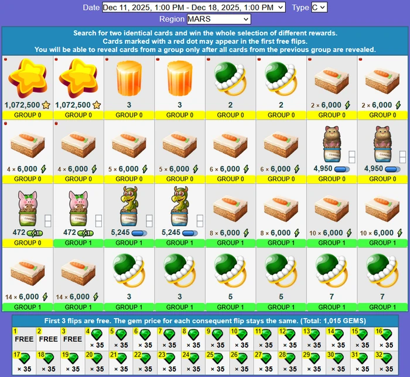Pick left carrot cake above 6 × 6,000
410x377 pixels.
pyautogui.click(x=230, y=145)
